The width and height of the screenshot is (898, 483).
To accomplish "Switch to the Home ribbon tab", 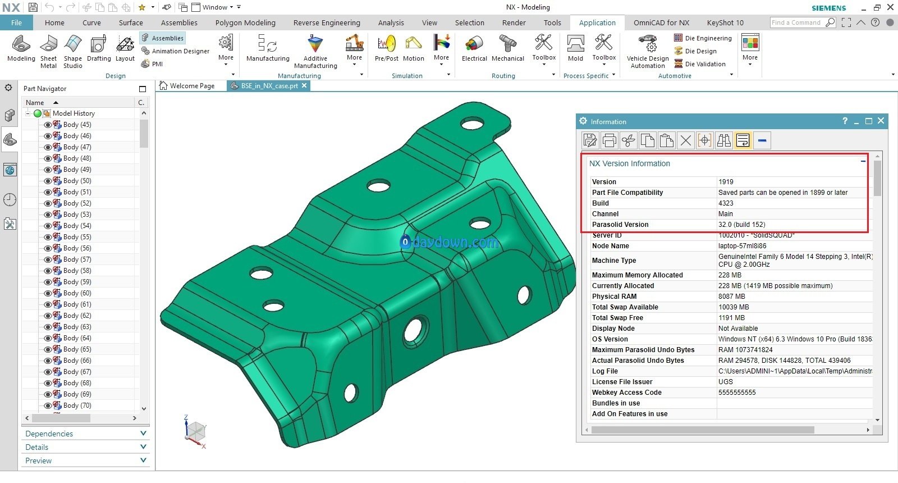I will click(x=54, y=22).
